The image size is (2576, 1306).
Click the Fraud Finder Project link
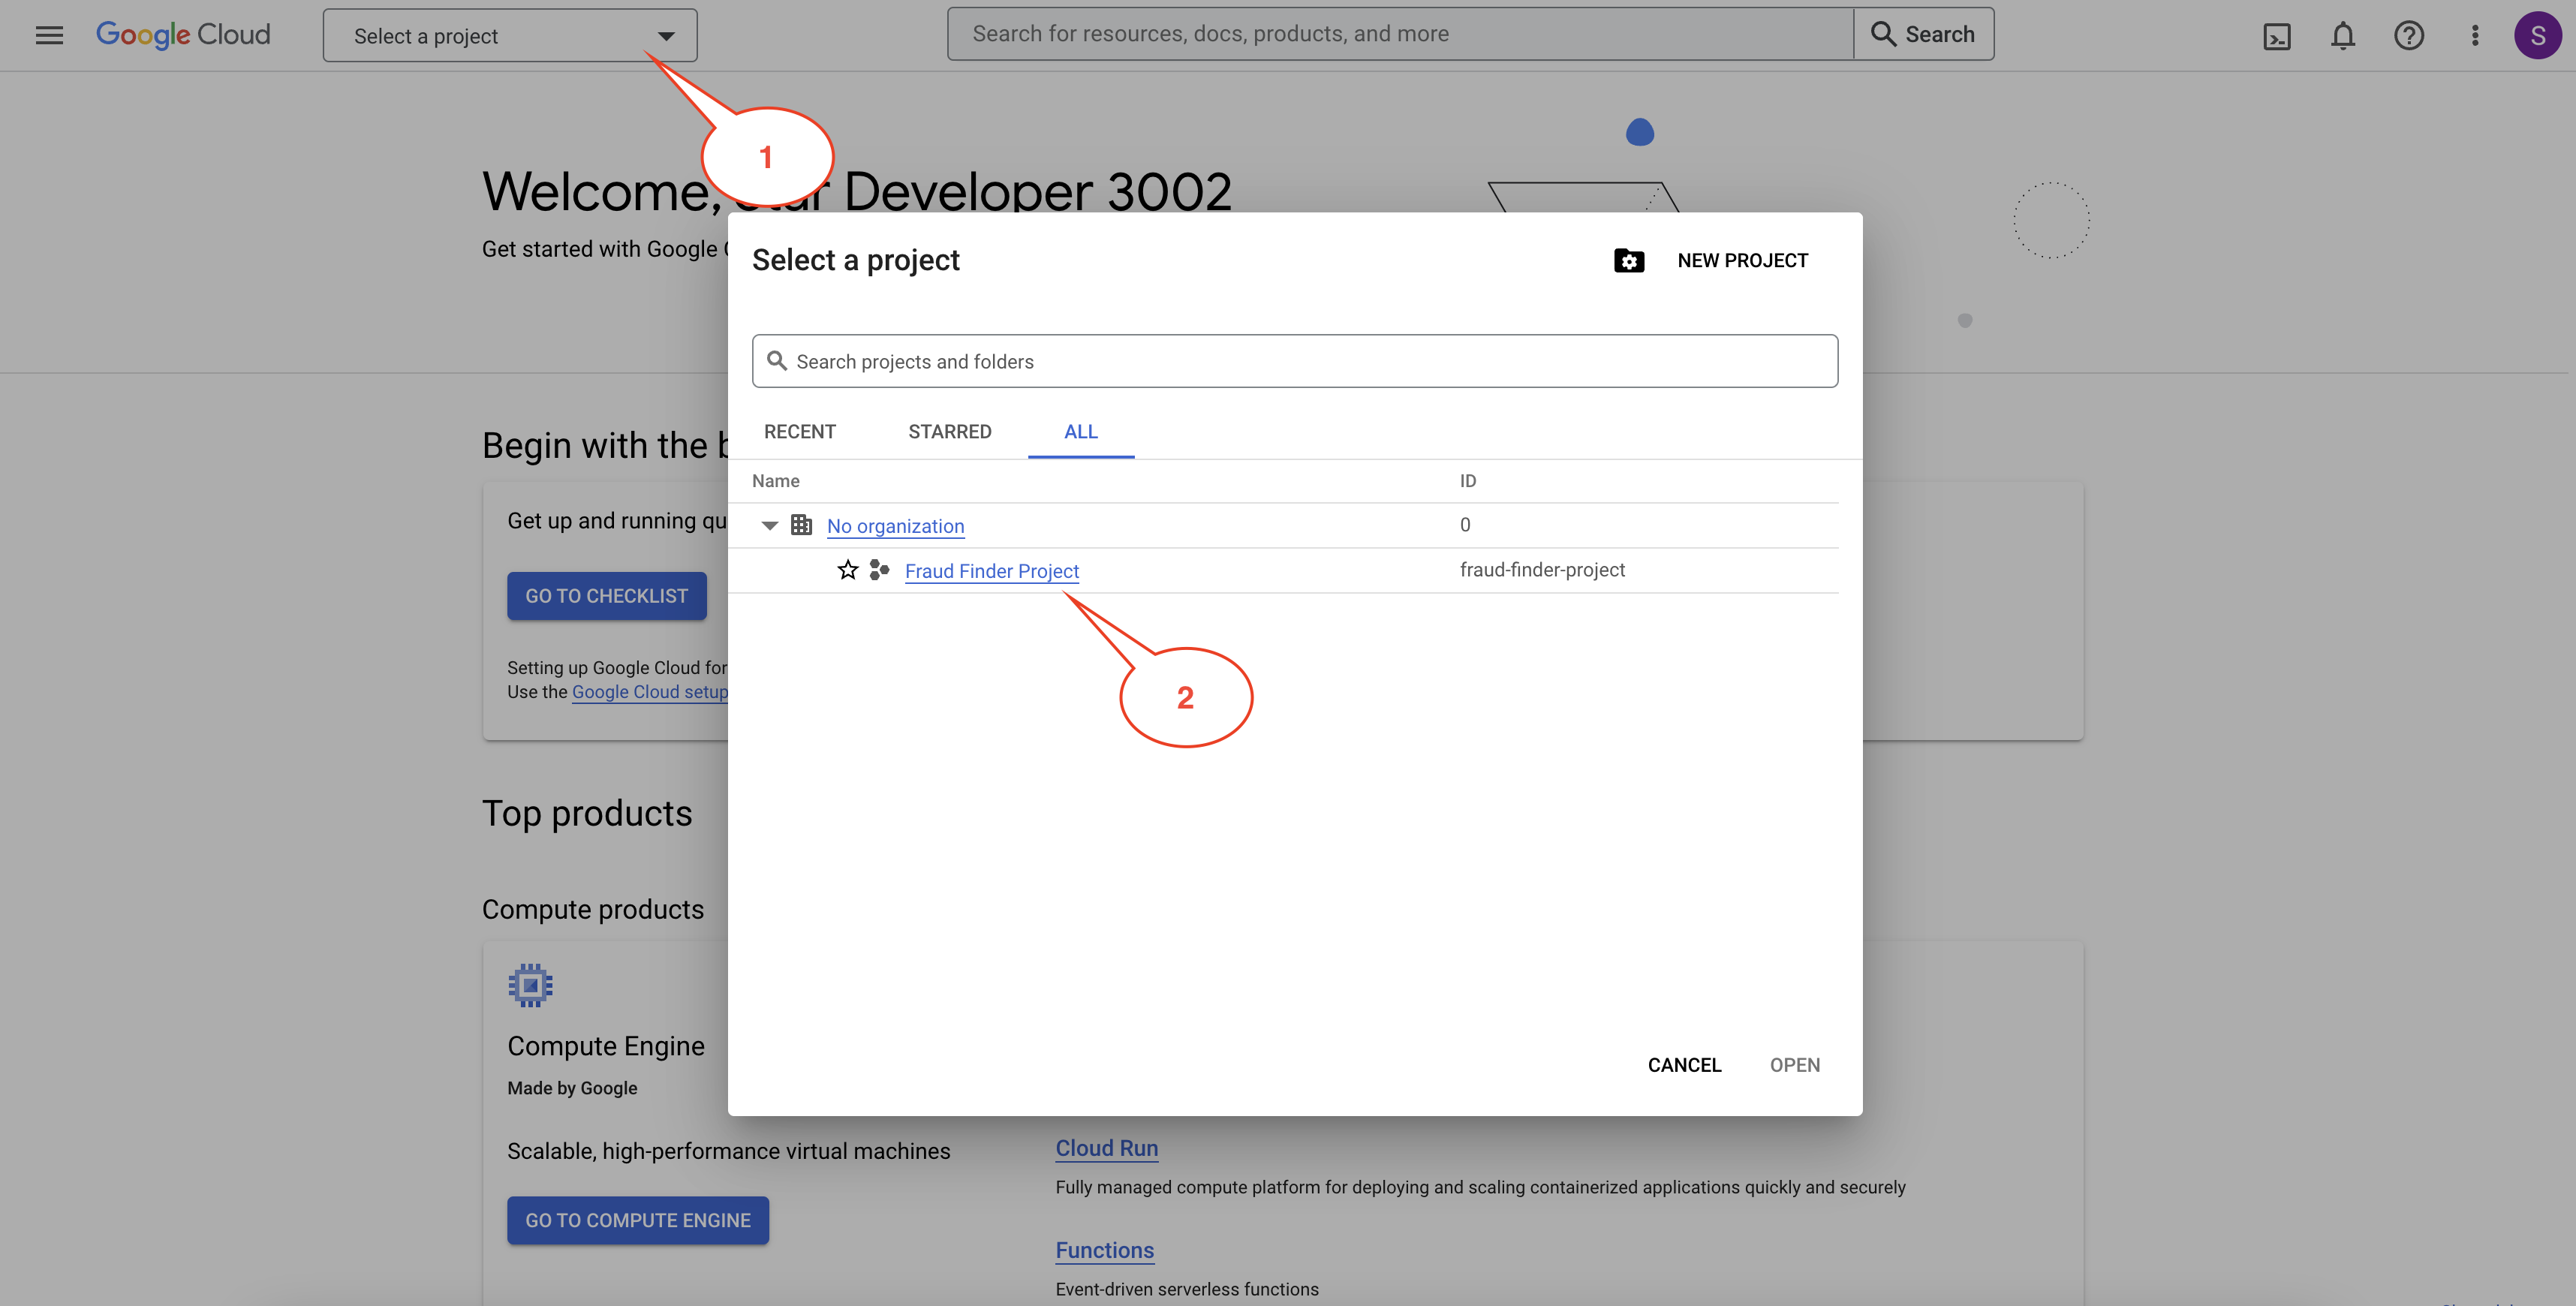tap(991, 570)
